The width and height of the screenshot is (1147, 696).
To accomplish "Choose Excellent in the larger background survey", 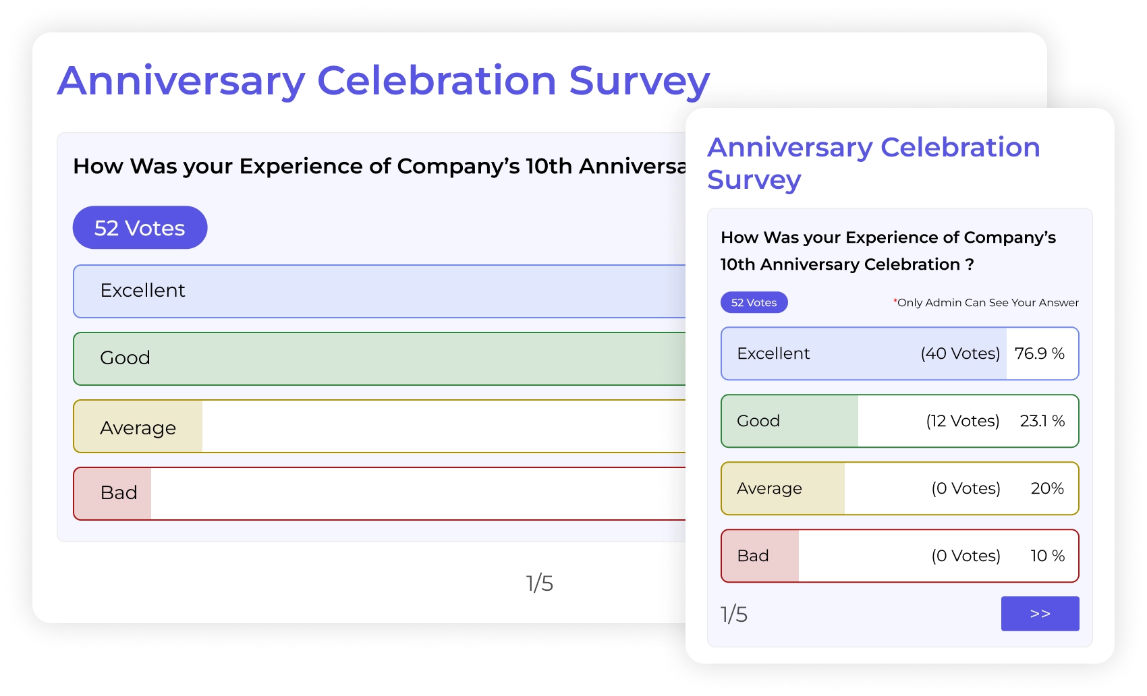I will 378,291.
